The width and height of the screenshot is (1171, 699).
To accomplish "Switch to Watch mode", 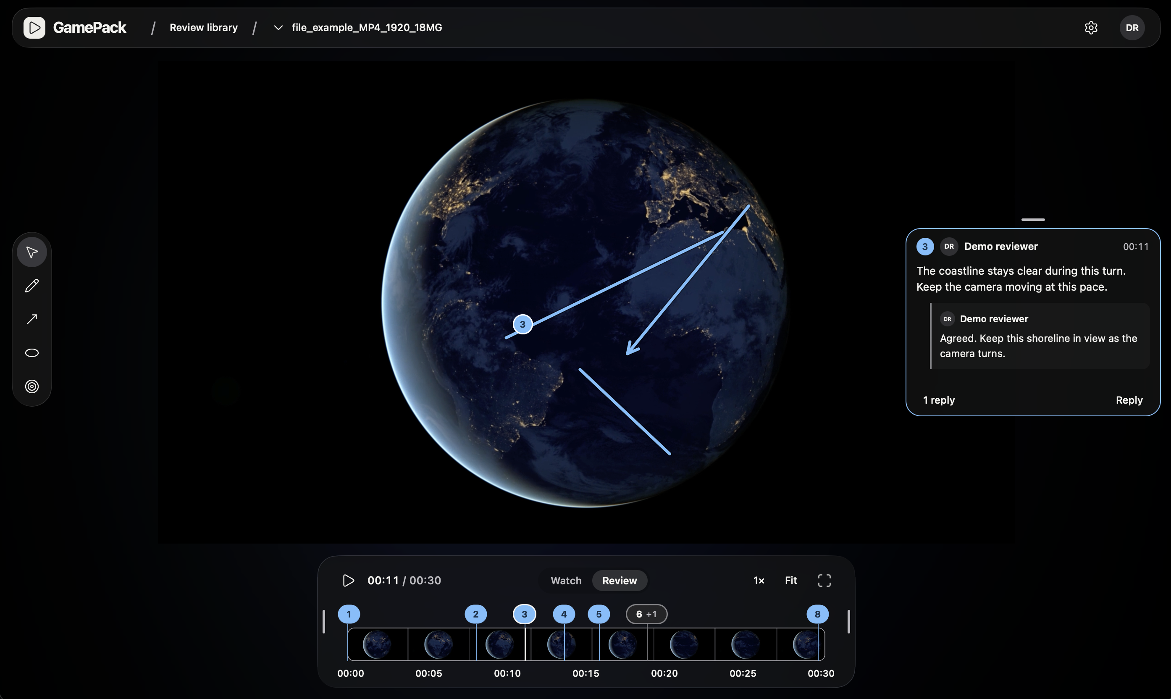I will 566,580.
